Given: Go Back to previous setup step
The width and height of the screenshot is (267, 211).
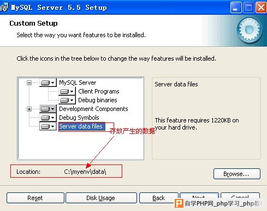Looking at the screenshot, I should (159, 198).
